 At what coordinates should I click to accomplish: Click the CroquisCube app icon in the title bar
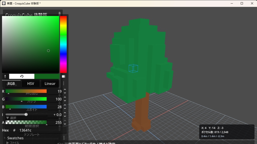click(4, 3)
